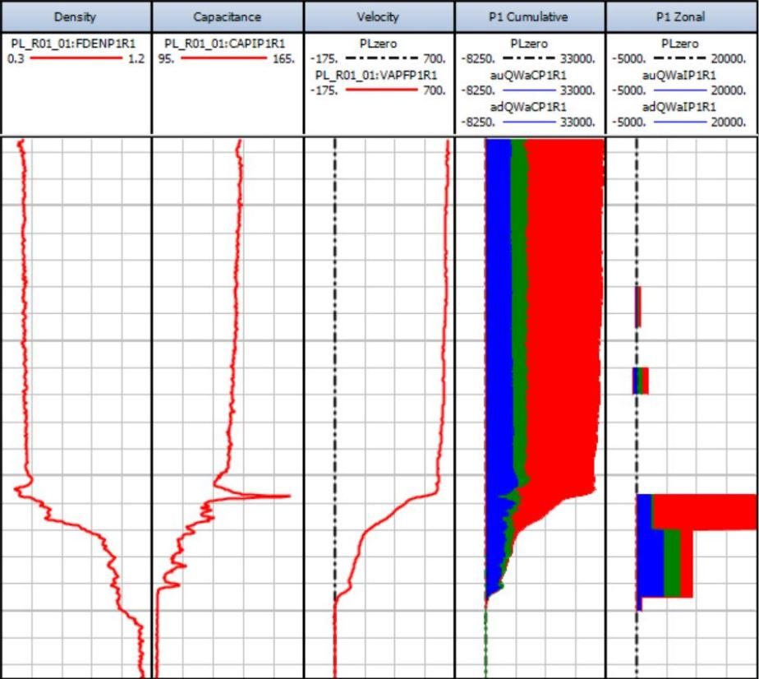Click the red VAPFP1R1 legend line sample
This screenshot has height=679, width=759.
coord(381,90)
